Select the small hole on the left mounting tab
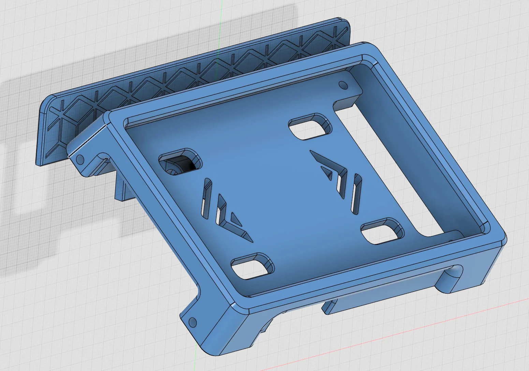 [80, 159]
